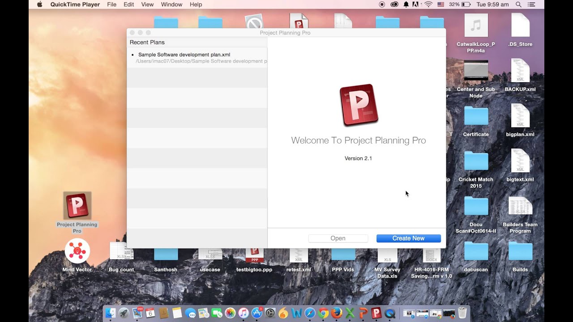Image resolution: width=573 pixels, height=322 pixels.
Task: Open Finder in the dock
Action: (110, 313)
